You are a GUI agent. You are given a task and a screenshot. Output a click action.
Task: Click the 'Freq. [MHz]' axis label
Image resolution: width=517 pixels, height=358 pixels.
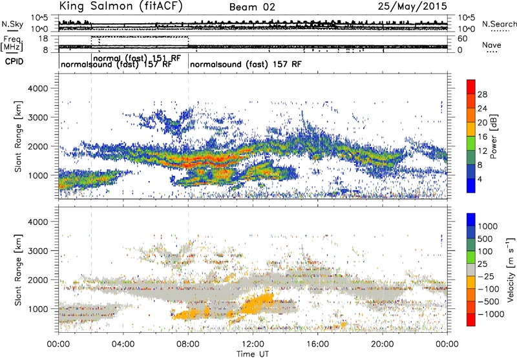click(x=12, y=43)
